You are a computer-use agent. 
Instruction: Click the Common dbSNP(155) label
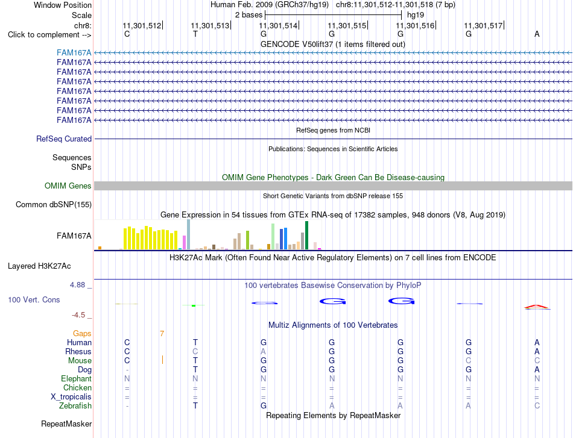click(x=53, y=204)
